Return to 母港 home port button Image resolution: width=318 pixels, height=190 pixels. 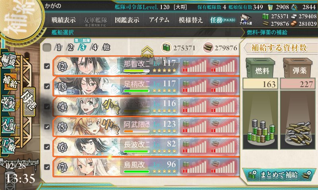point(29,102)
